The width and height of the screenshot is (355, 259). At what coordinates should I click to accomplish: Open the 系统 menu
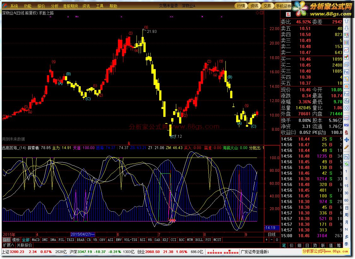coord(14,6)
